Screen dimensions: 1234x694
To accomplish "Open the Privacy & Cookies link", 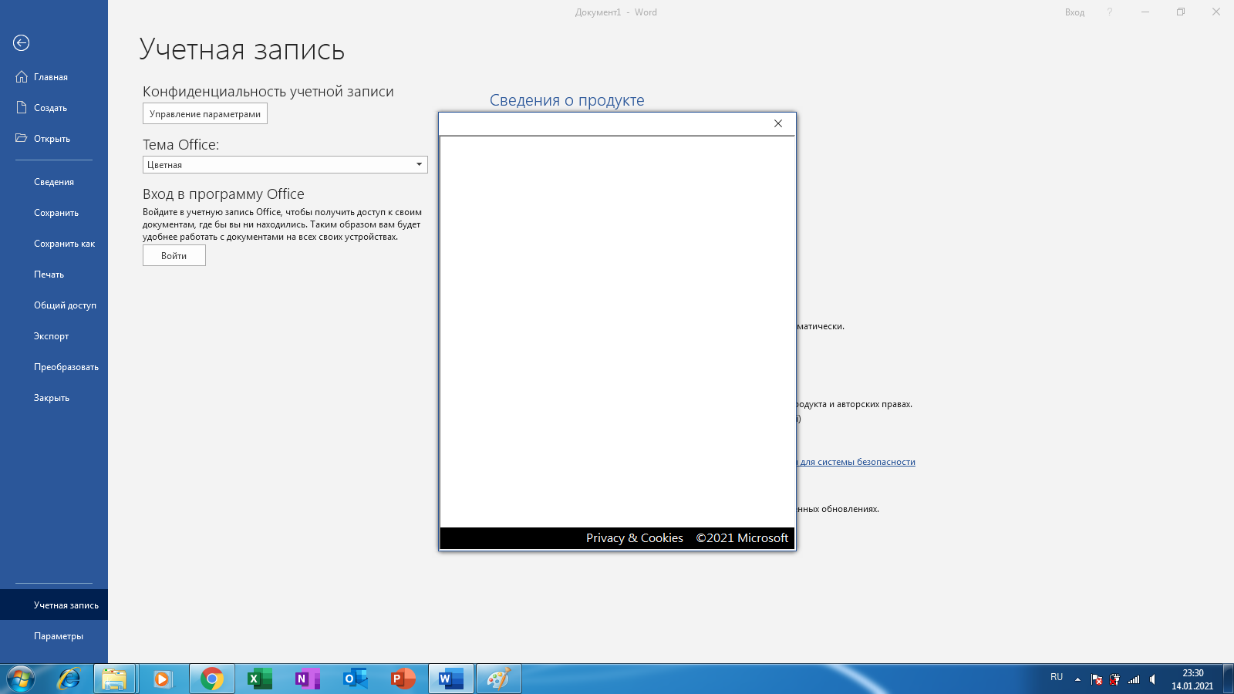I will (x=635, y=538).
